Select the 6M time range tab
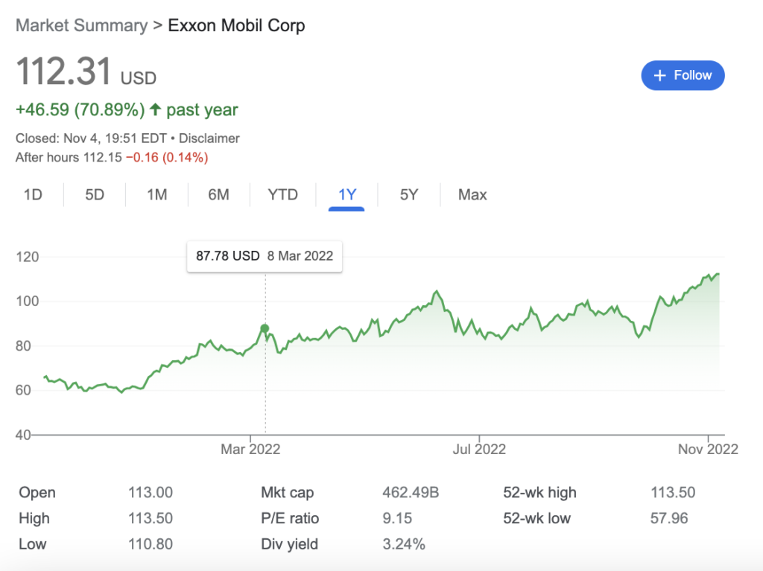This screenshot has height=571, width=763. click(x=218, y=195)
